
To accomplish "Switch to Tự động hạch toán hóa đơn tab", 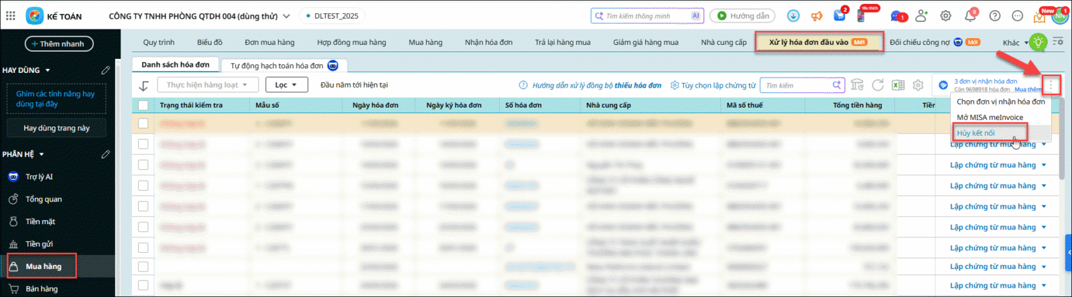I will 283,66.
